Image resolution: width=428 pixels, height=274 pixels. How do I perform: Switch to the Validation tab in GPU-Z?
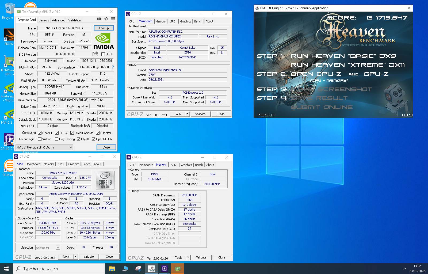point(74,20)
